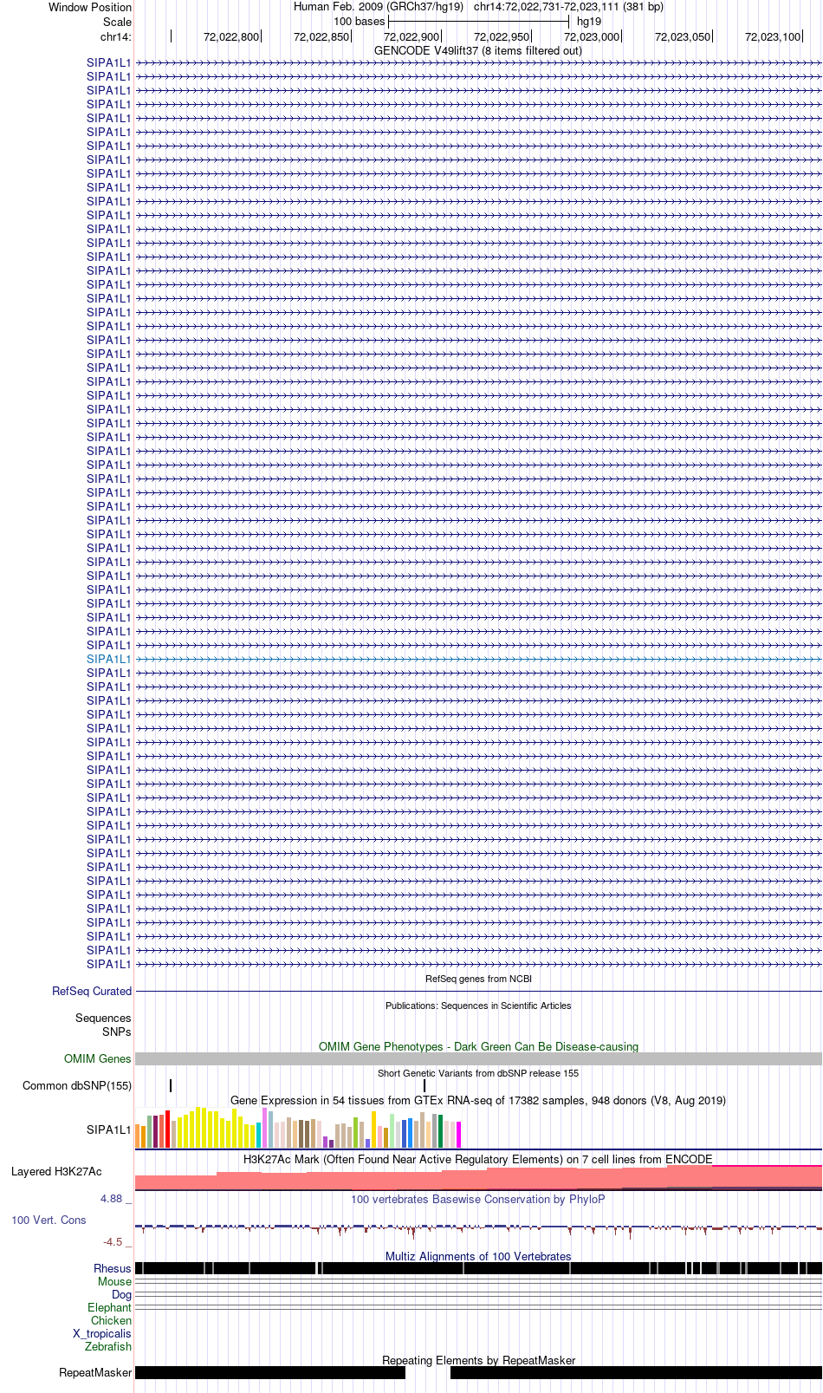
Task: Click the Zebrafish alignment label
Action: 108,1346
